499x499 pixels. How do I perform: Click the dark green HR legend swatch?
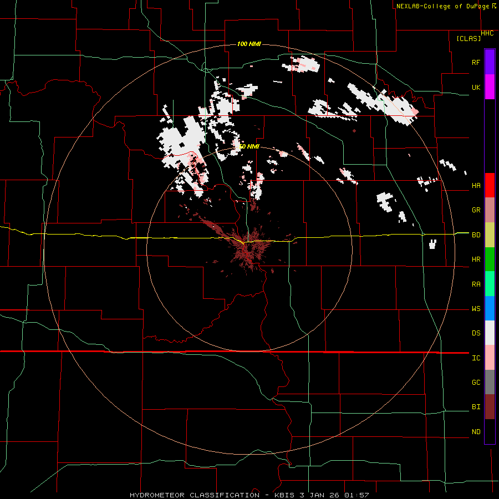click(x=490, y=259)
